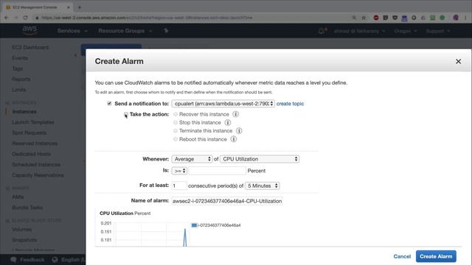The height and width of the screenshot is (265, 472).
Task: Open the Resource Groups menu
Action: pos(125,31)
